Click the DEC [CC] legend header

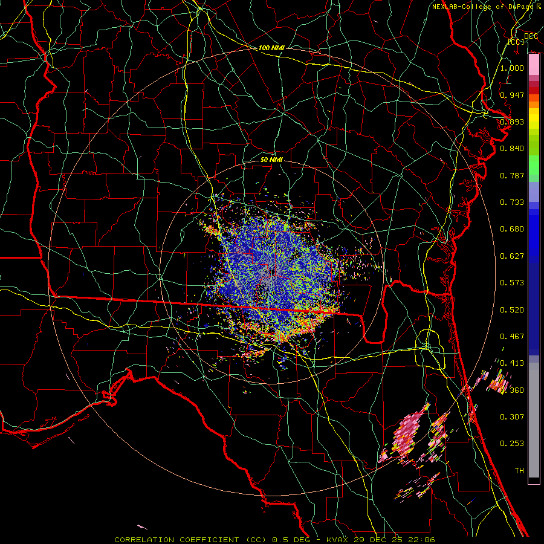(x=523, y=39)
